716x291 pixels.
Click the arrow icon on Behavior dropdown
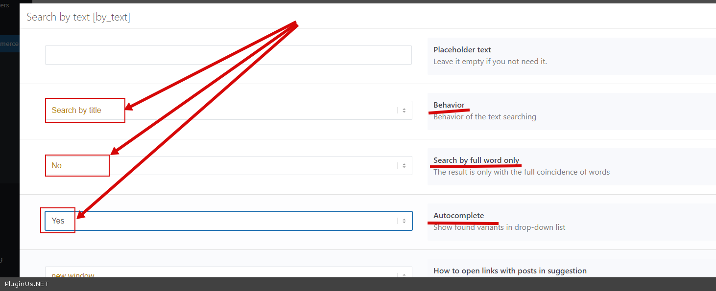pyautogui.click(x=404, y=111)
